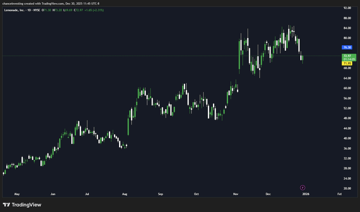
Task: Click the Dec label on time axis
Action: (x=268, y=194)
